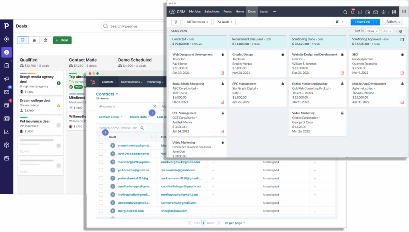Screen dimensions: 409x232
Task: Click the filter funnel icon in Zoho CRM
Action: pos(176,22)
